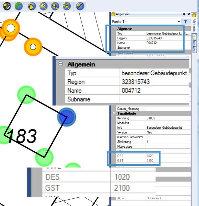Click the Name field value 004712
199x206 pixels.
[164, 43]
